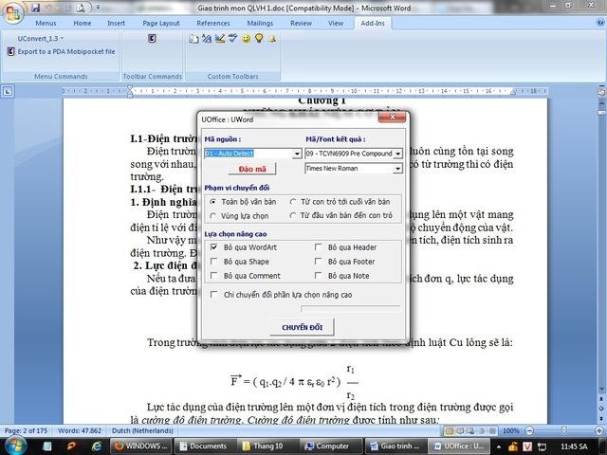Viewport: 607px width, 455px height.
Task: Open the Insert tab
Action: point(116,23)
